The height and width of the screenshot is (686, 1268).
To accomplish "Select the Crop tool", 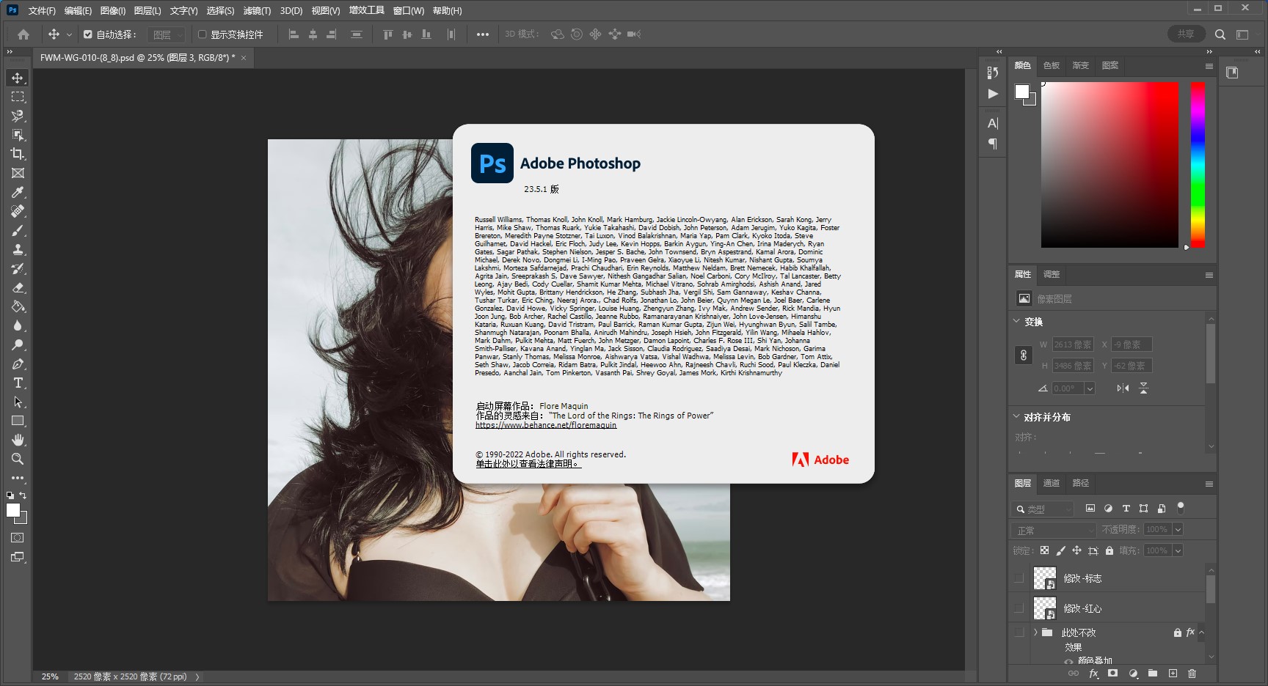I will [18, 154].
